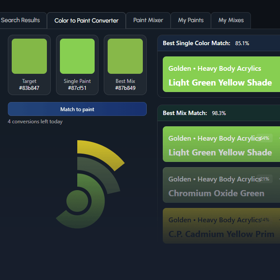
Task: Click the bright green inner arc of the chart
Action: click(94, 204)
